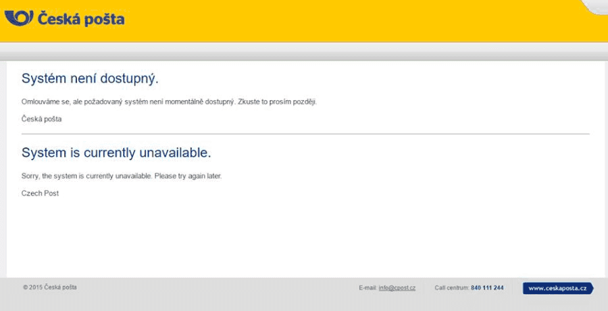Screen dimensions: 608x311
Task: Click the gray bar beneath the yellow header
Action: tap(304, 51)
